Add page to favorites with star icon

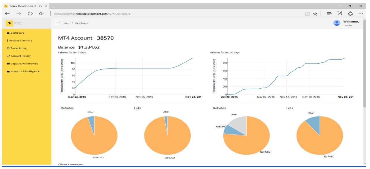[315, 14]
